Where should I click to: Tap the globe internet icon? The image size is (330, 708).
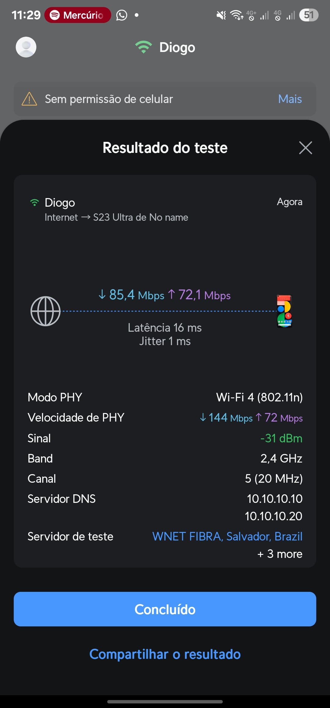pyautogui.click(x=46, y=311)
